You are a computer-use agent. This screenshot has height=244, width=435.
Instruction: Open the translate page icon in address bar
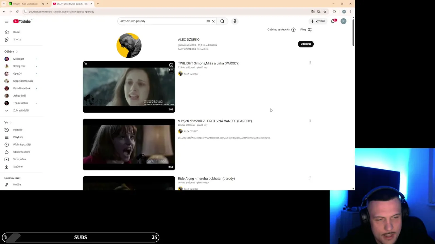313,12
